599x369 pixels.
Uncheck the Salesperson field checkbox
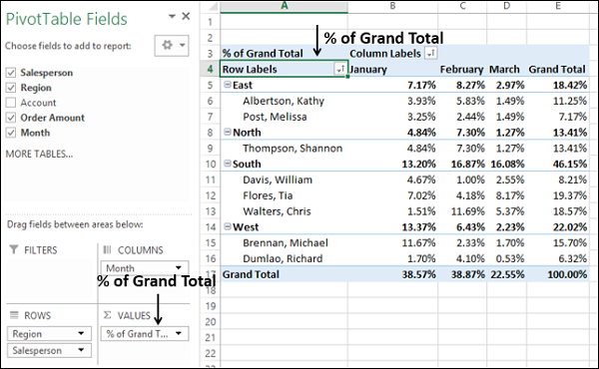tap(11, 73)
